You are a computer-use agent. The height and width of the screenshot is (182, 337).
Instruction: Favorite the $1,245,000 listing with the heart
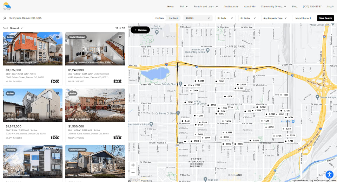click(x=58, y=93)
